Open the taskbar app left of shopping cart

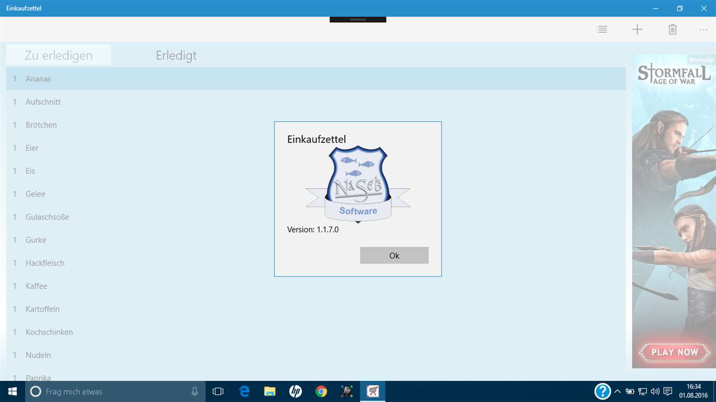pyautogui.click(x=347, y=392)
